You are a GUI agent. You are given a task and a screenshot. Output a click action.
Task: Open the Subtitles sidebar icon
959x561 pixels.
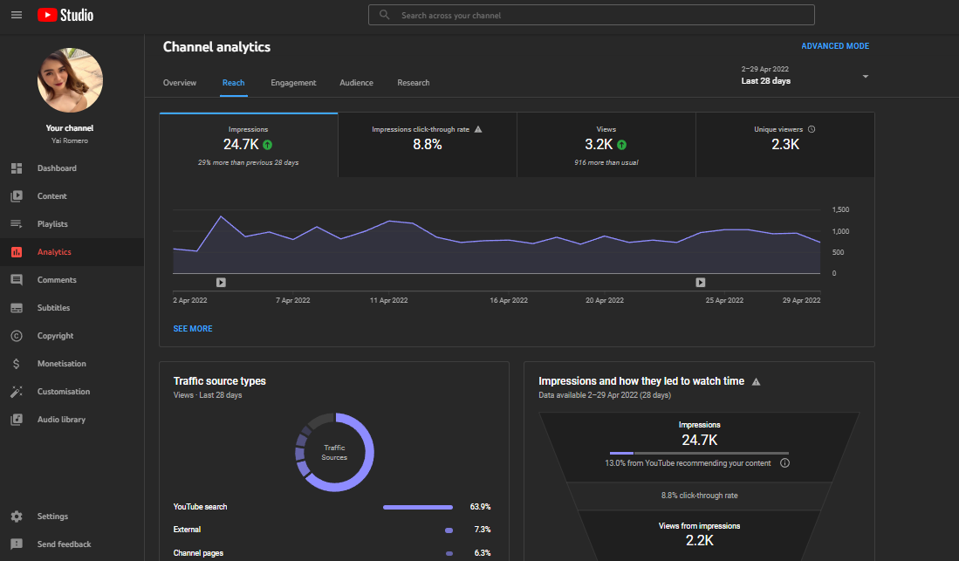17,308
